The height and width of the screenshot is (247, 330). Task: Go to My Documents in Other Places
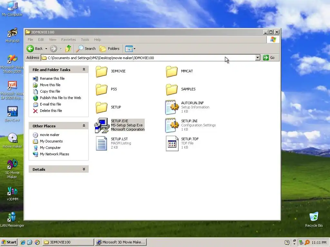51,142
